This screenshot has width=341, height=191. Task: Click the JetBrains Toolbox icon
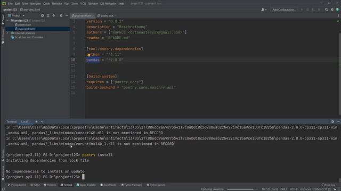click(x=338, y=10)
